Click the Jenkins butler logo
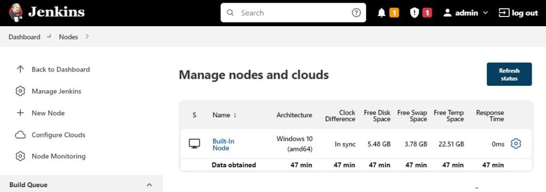The height and width of the screenshot is (192, 546). pyautogui.click(x=15, y=13)
